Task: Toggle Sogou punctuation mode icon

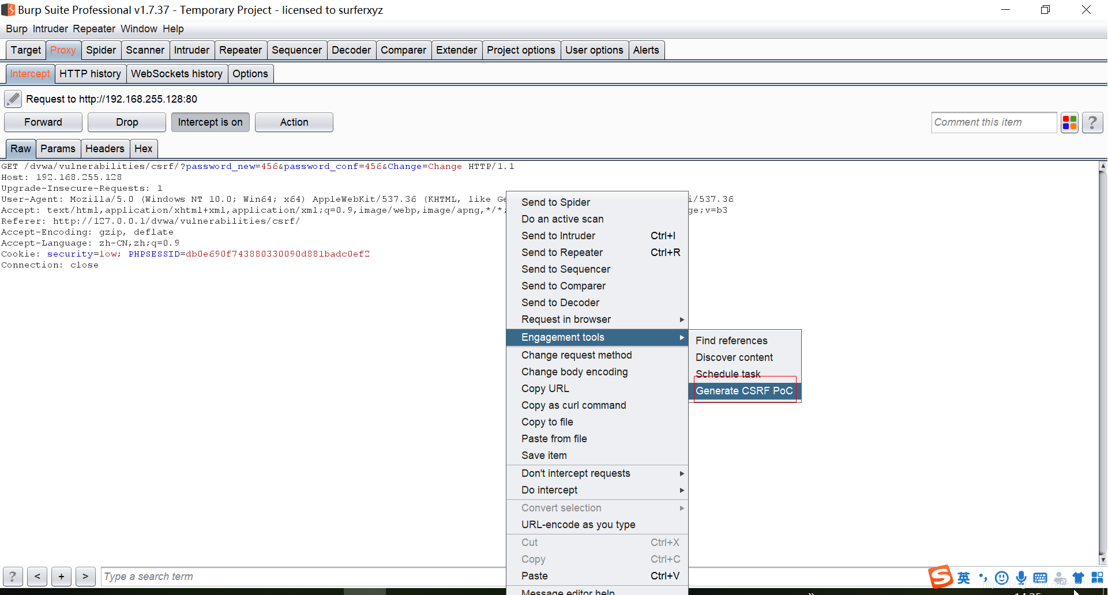Action: coord(983,578)
